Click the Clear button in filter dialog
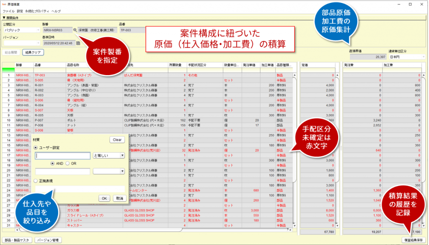 point(117,140)
